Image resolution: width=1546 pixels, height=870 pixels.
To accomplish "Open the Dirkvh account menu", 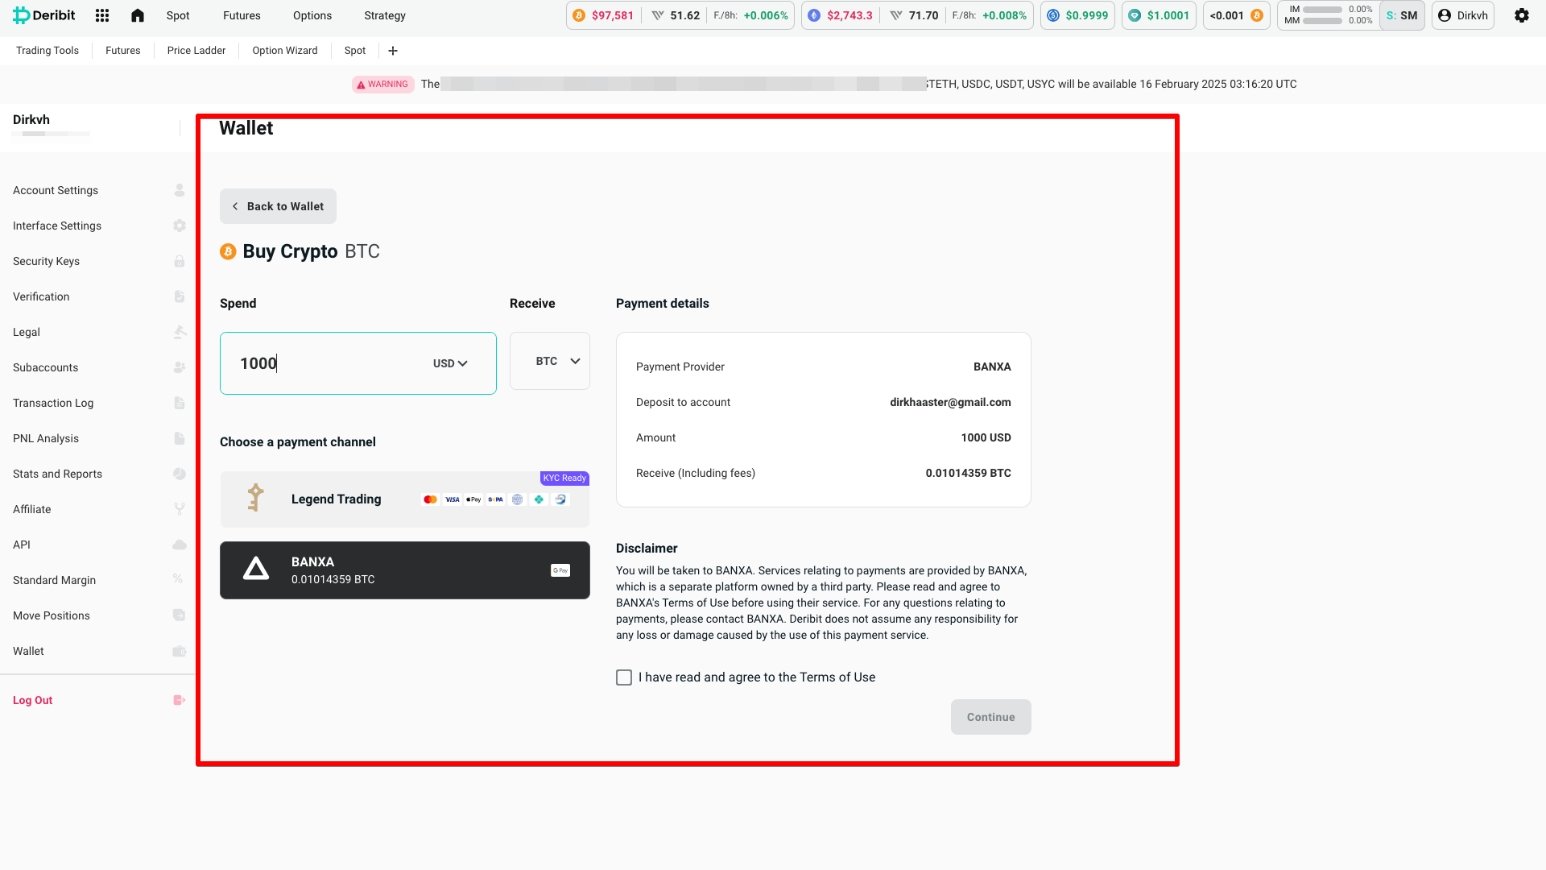I will point(1463,15).
